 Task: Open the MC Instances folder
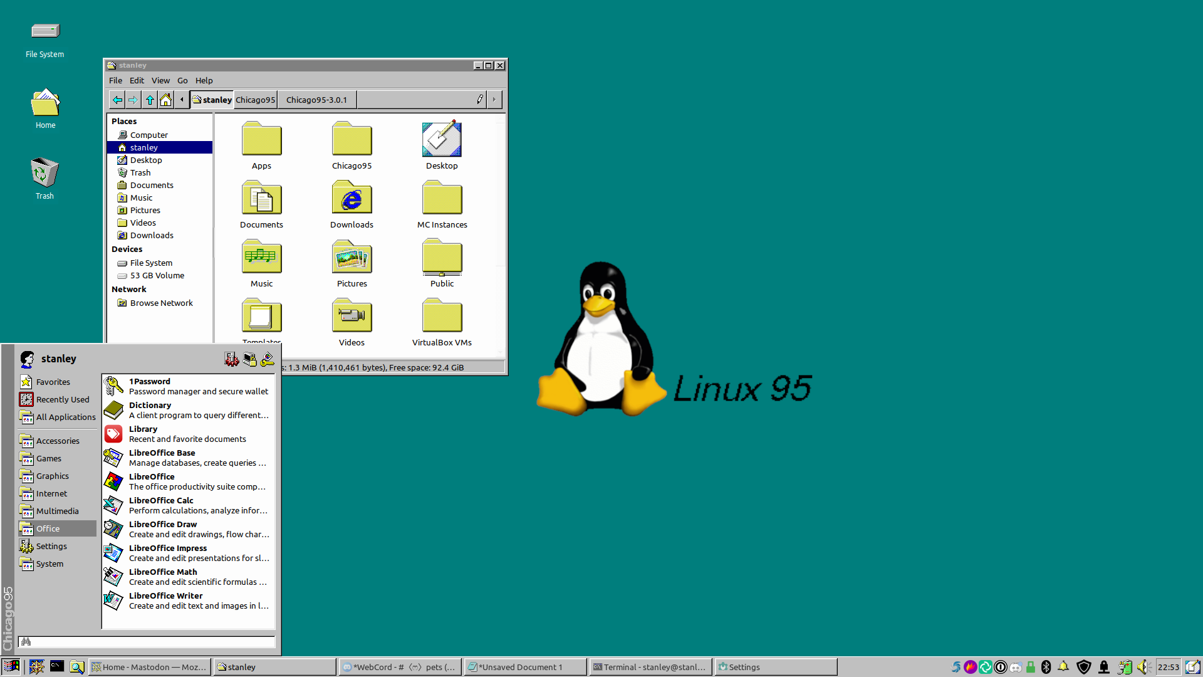442,204
